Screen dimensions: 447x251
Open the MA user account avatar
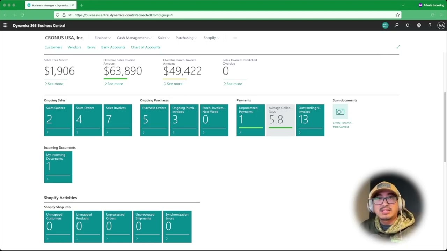[x=441, y=25]
